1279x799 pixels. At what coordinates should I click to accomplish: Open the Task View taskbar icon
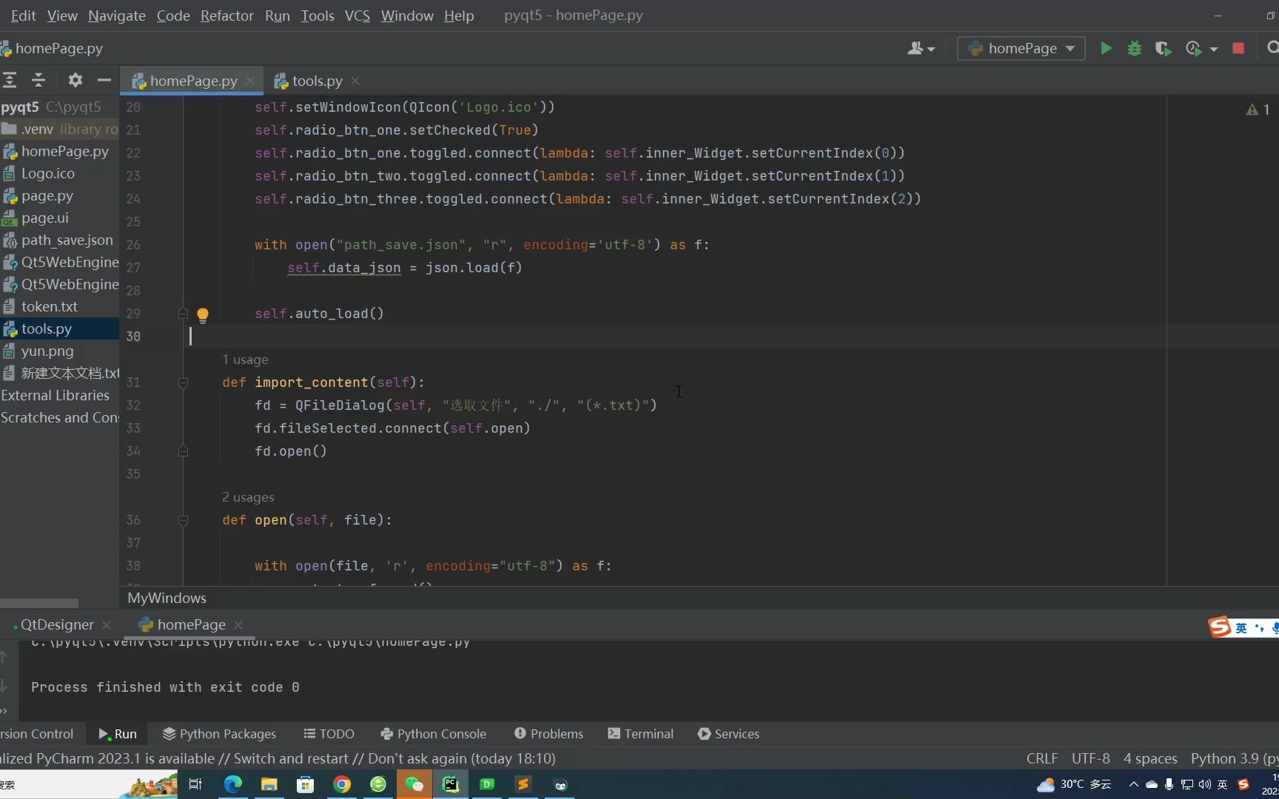click(195, 784)
